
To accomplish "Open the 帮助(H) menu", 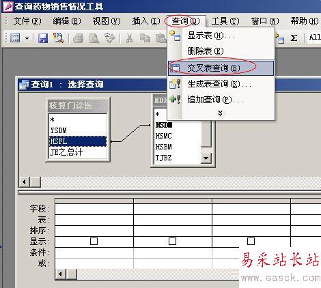I will [305, 21].
